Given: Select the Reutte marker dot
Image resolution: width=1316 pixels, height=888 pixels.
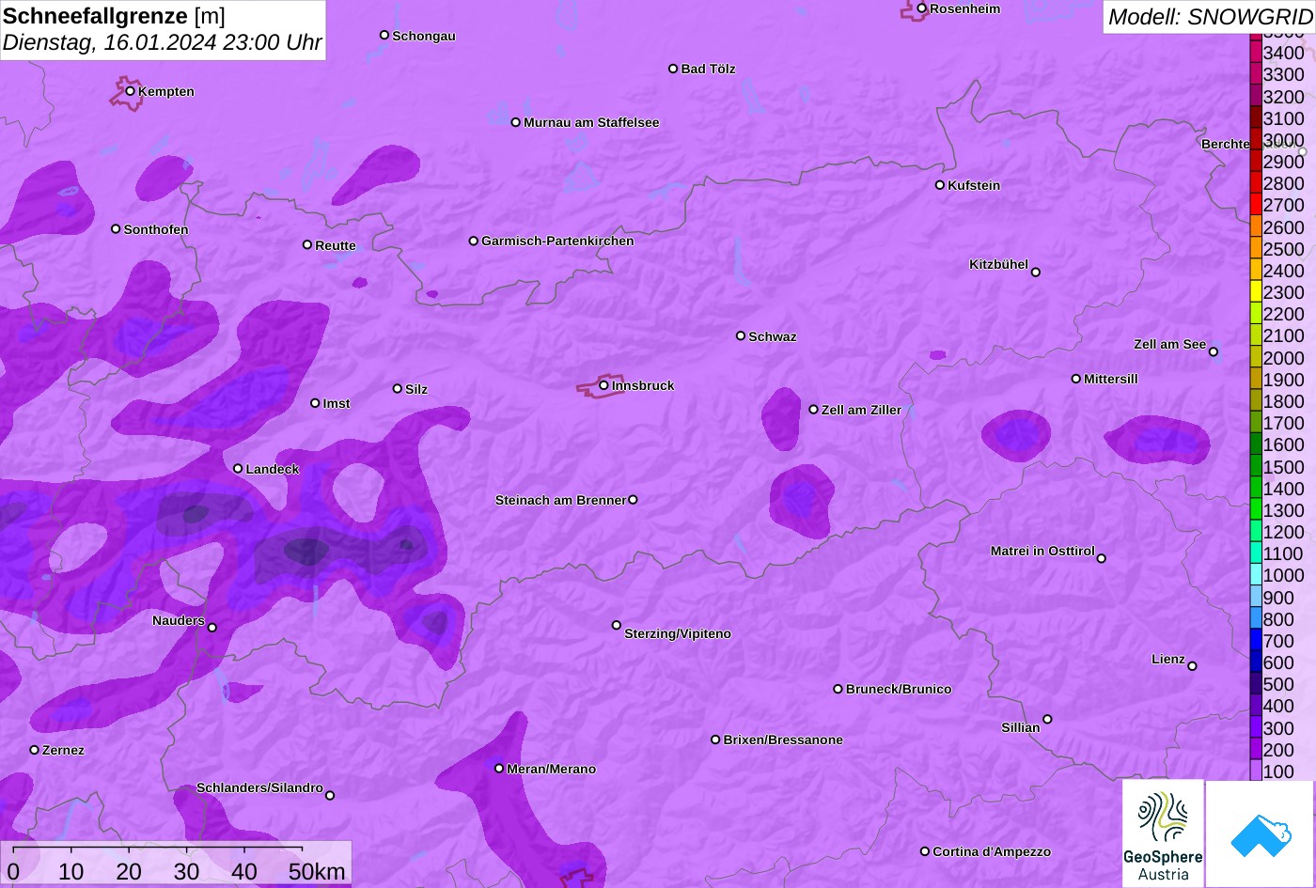Looking at the screenshot, I should (x=307, y=245).
